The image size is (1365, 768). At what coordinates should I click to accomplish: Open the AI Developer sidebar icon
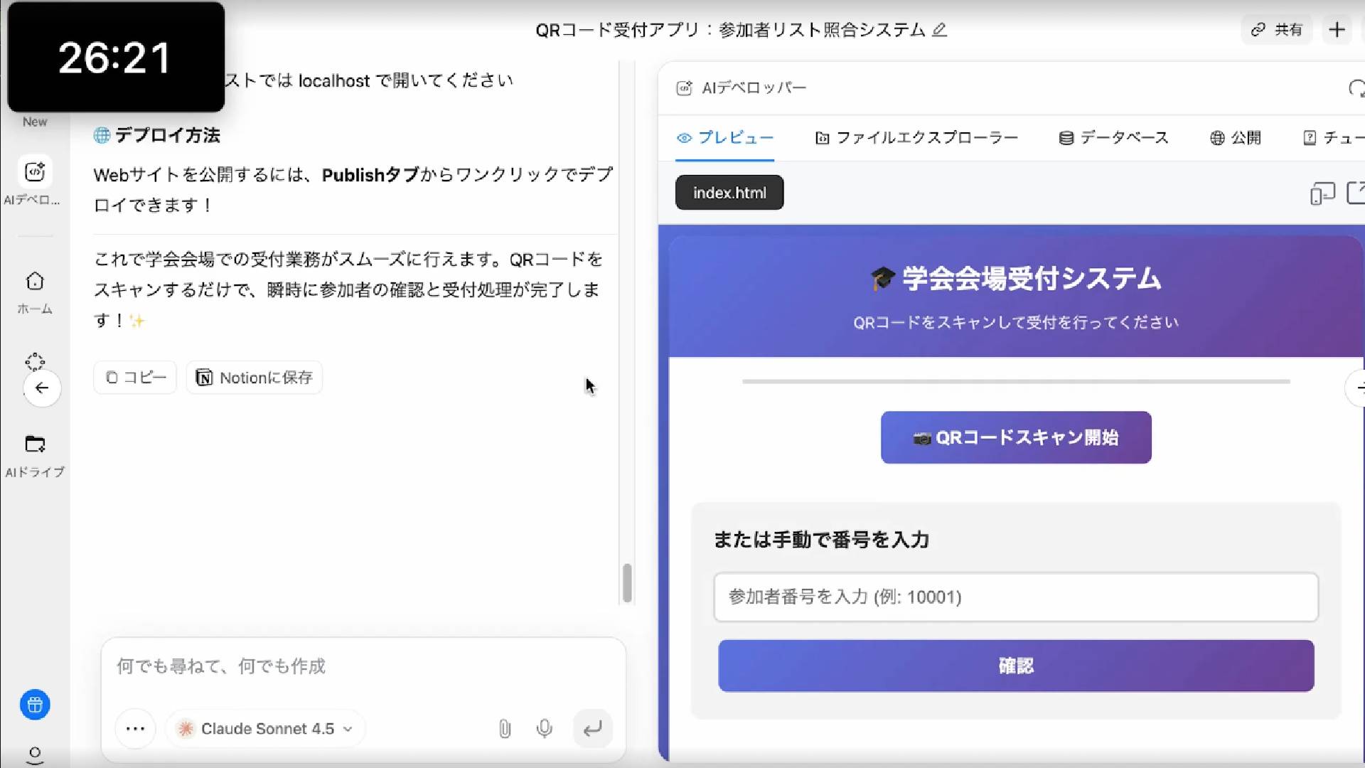coord(34,172)
